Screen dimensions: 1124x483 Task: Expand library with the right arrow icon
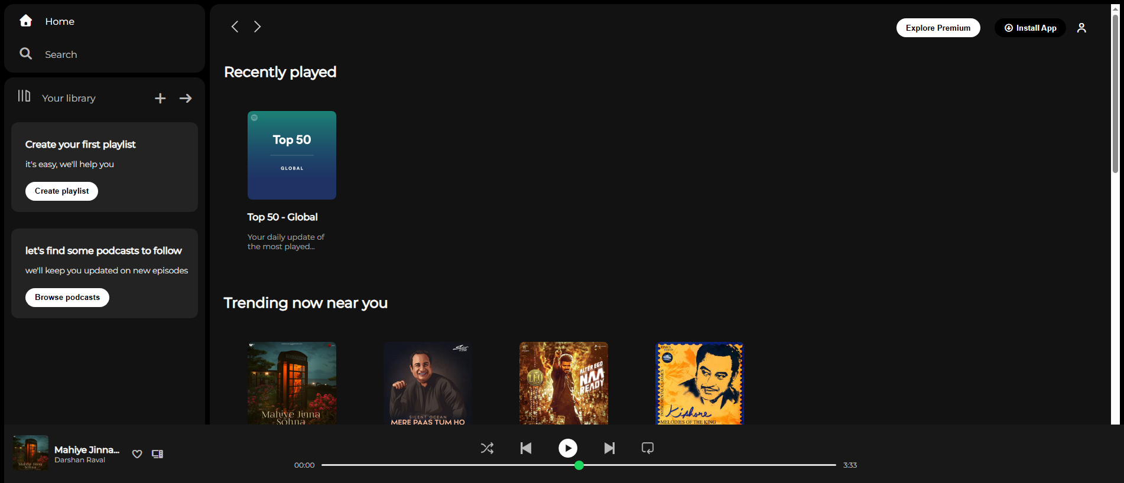coord(186,98)
